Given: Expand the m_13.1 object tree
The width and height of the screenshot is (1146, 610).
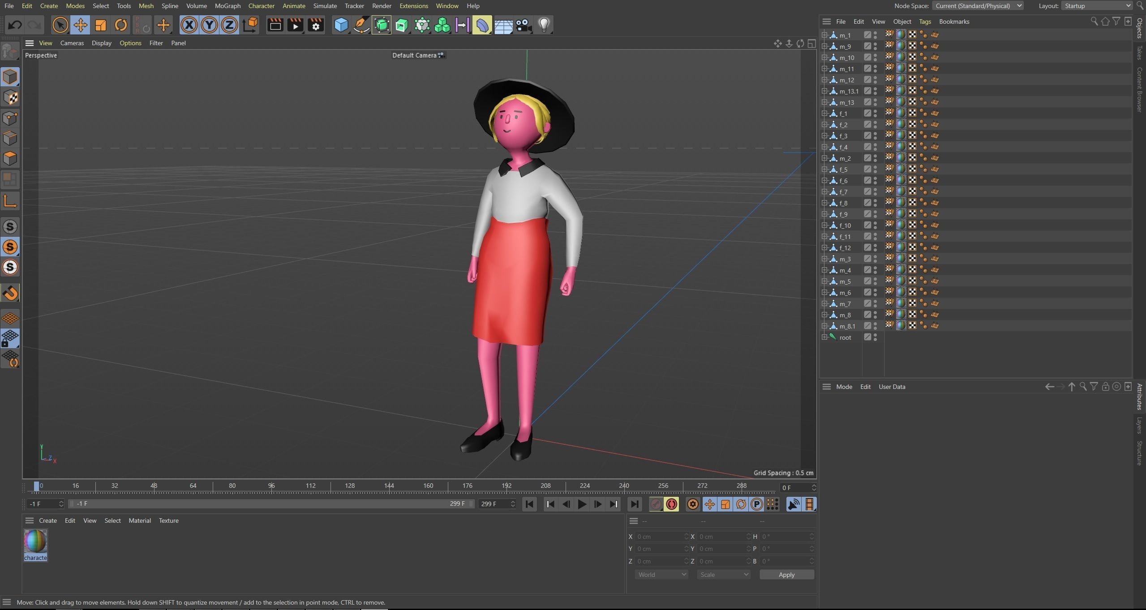Looking at the screenshot, I should point(824,91).
